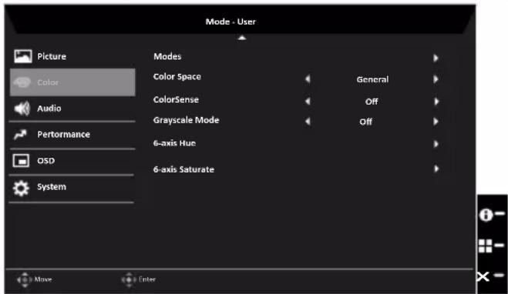This screenshot has height=294, width=508.
Task: Select the ColorSense label
Action: [x=176, y=99]
